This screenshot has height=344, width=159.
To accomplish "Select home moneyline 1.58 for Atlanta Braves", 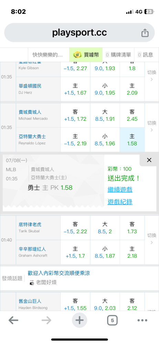I will [x=132, y=140].
